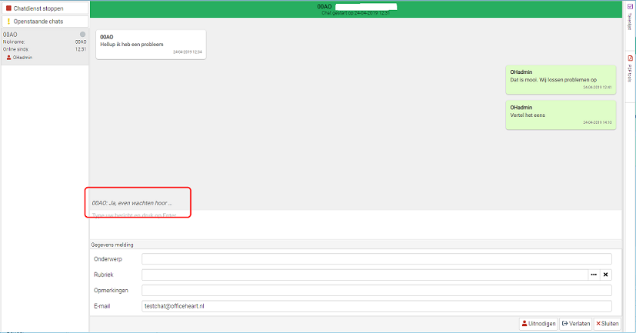Screen dimensions: 636x333
Task: Select the 00AO chat in the sidebar
Action: [x=45, y=46]
